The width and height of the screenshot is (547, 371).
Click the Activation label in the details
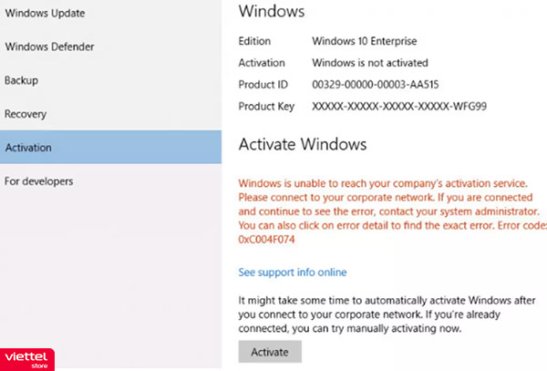[262, 63]
